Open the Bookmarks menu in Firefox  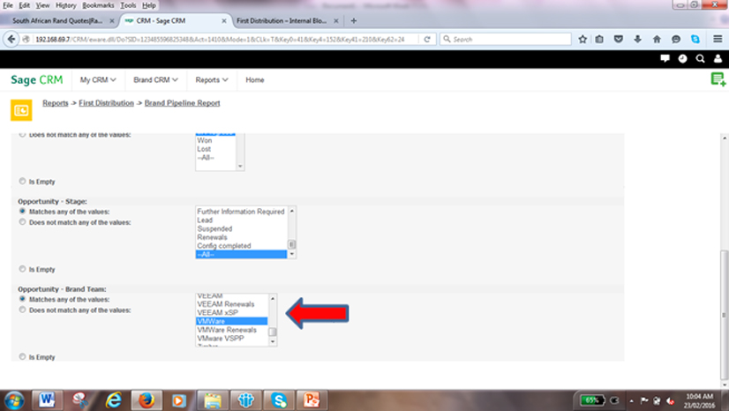point(98,5)
